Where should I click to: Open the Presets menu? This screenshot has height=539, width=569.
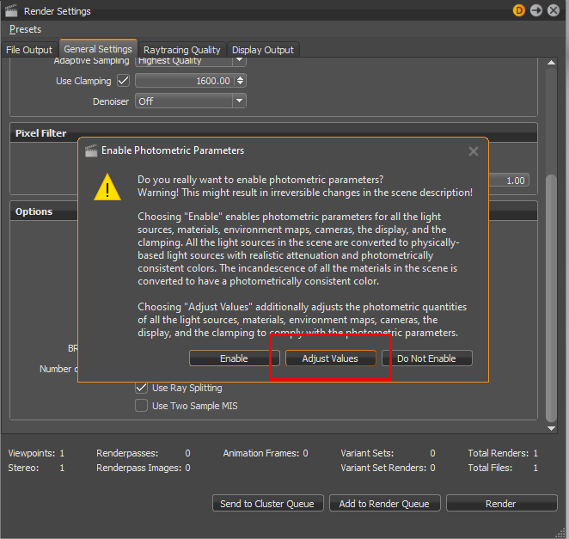click(26, 29)
